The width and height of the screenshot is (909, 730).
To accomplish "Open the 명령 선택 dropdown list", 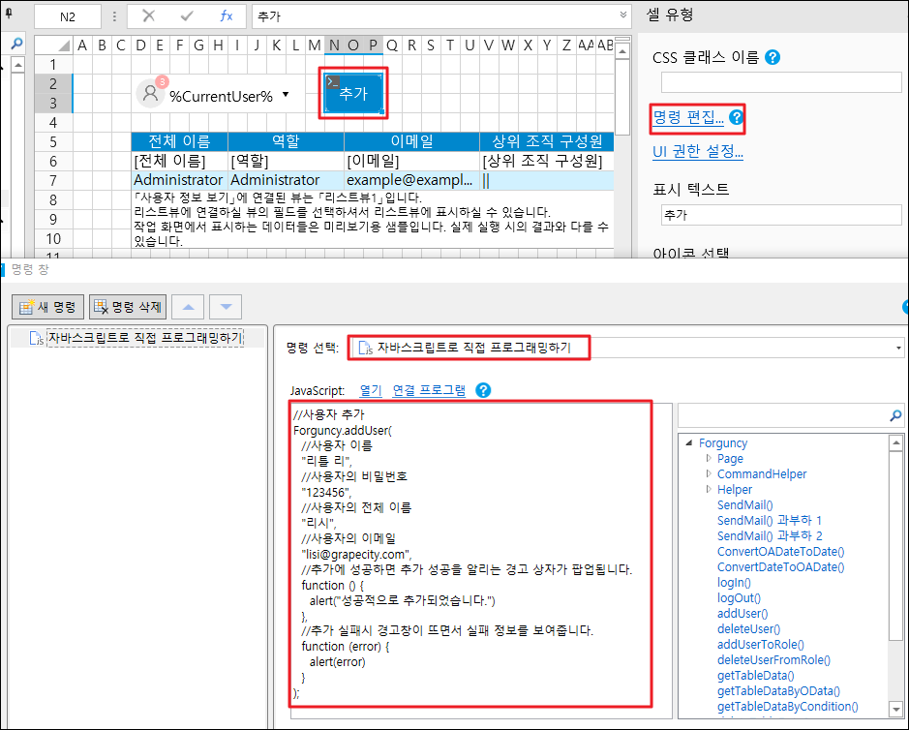I will point(898,348).
